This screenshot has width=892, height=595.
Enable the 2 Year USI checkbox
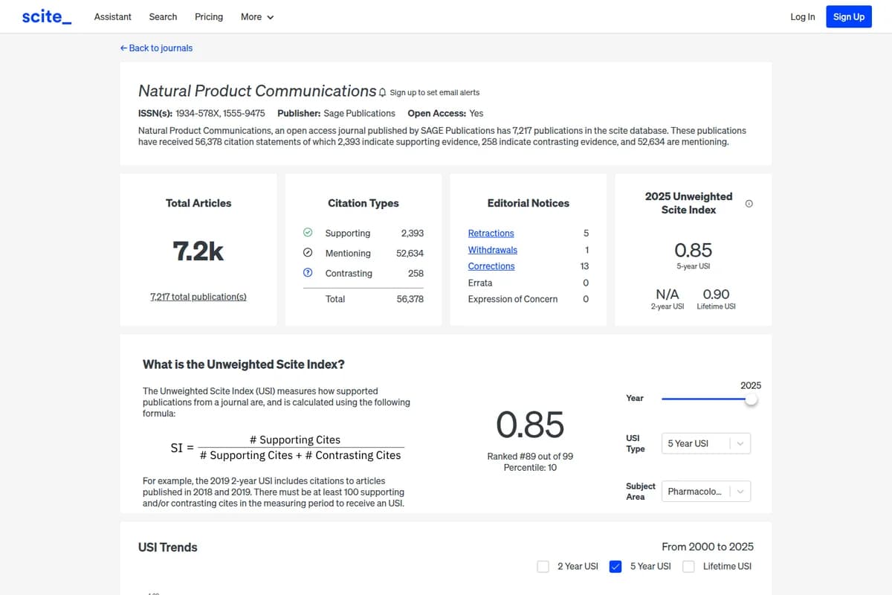click(x=543, y=566)
